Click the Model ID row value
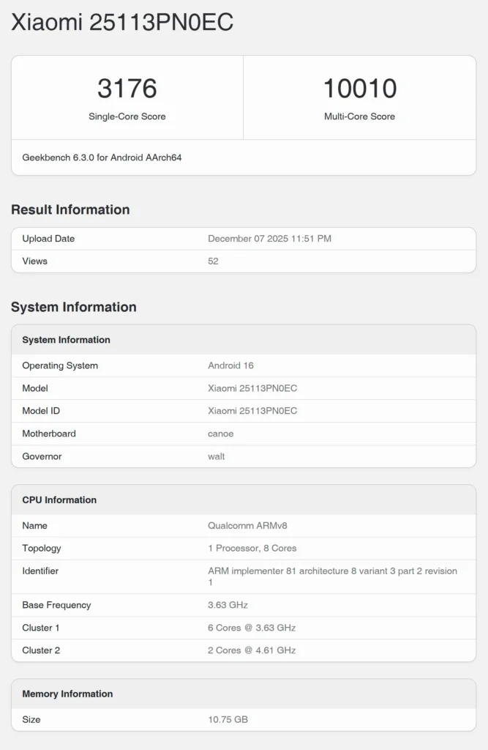Screen dimensions: 488x750 (x=252, y=411)
